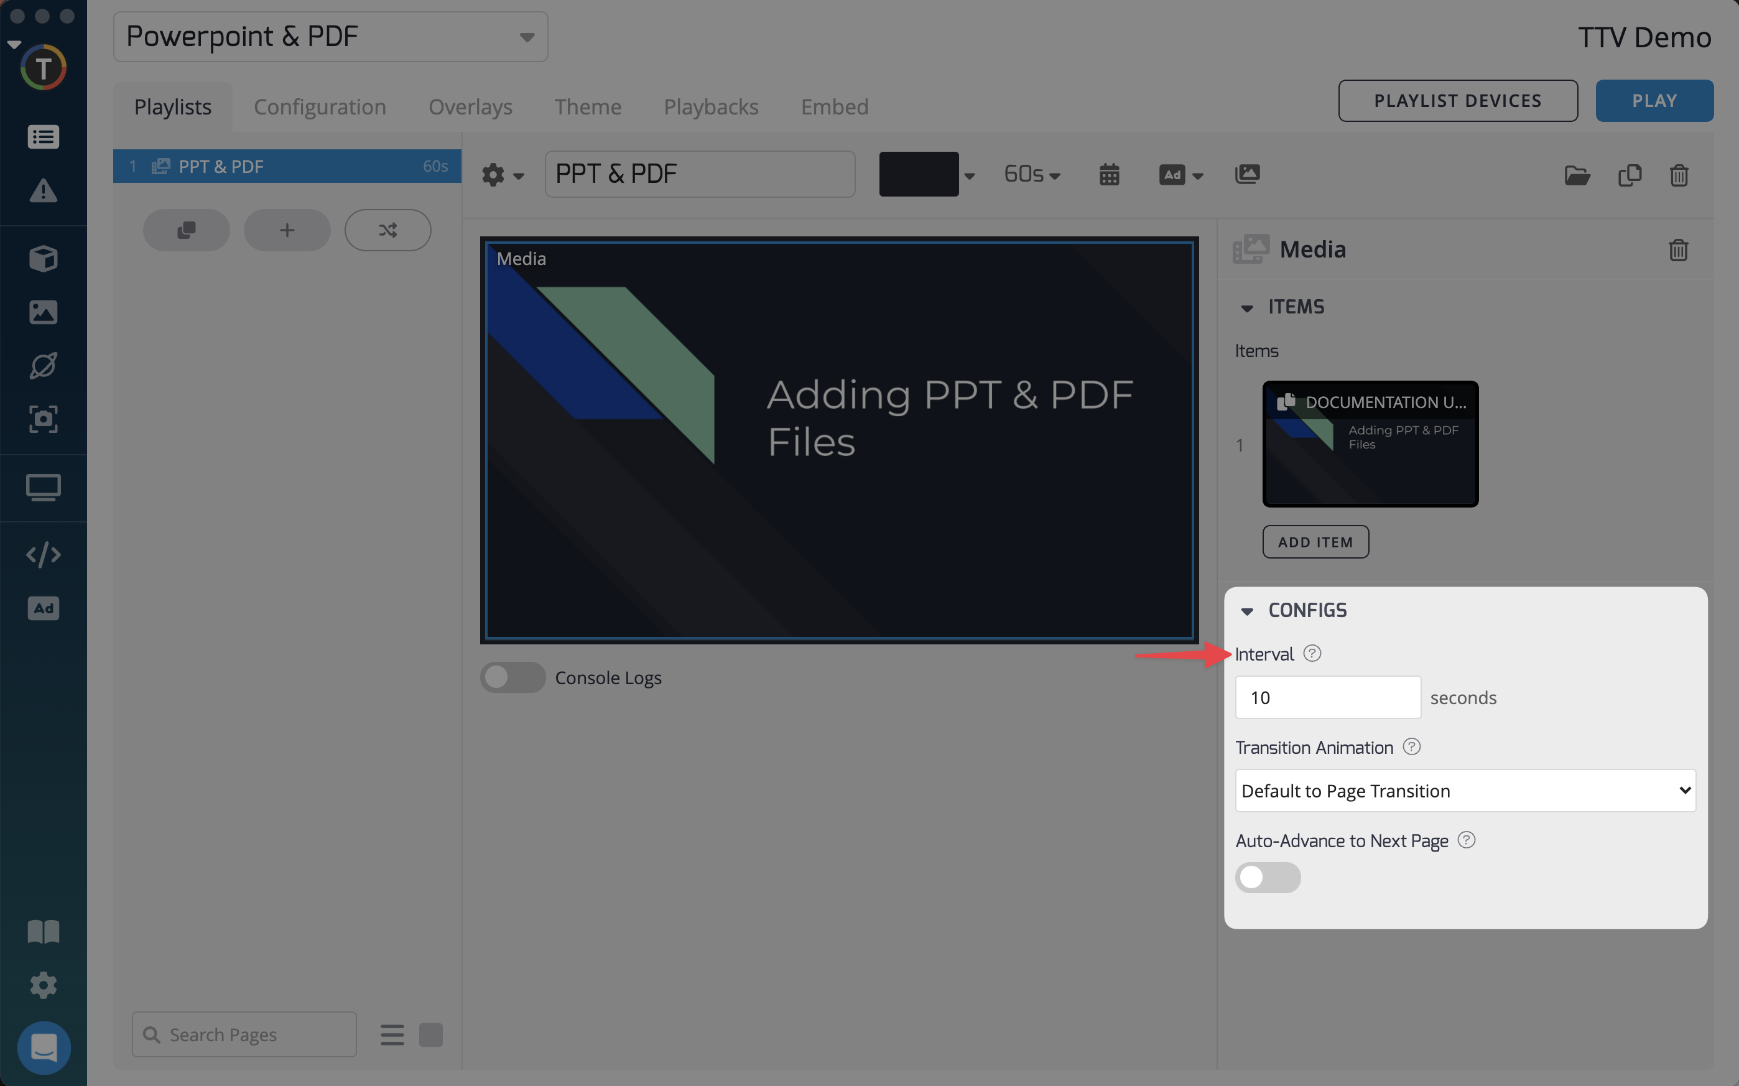
Task: Open the 60s page duration dropdown
Action: coord(1032,175)
